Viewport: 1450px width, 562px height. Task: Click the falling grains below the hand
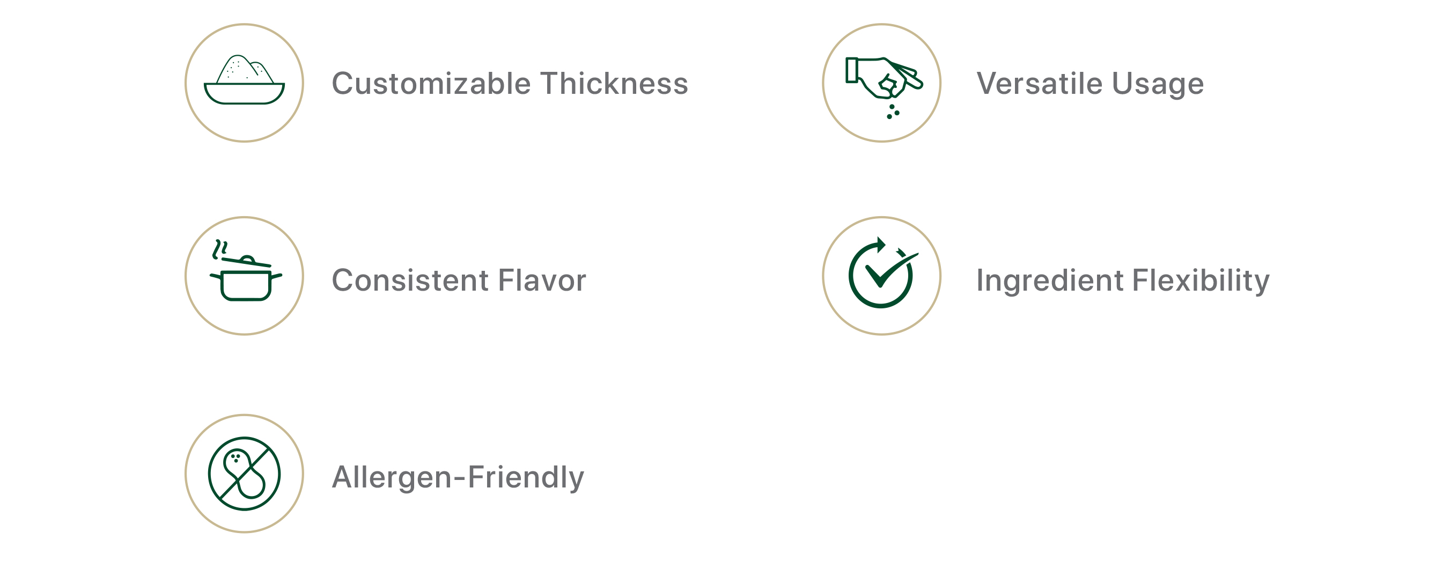point(892,112)
